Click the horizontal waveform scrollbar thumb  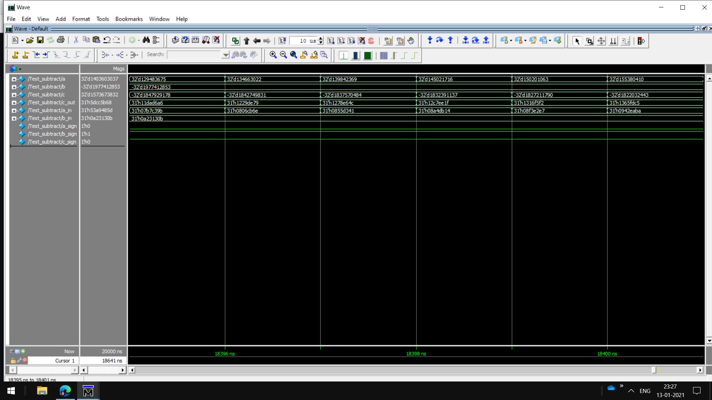click(x=654, y=370)
